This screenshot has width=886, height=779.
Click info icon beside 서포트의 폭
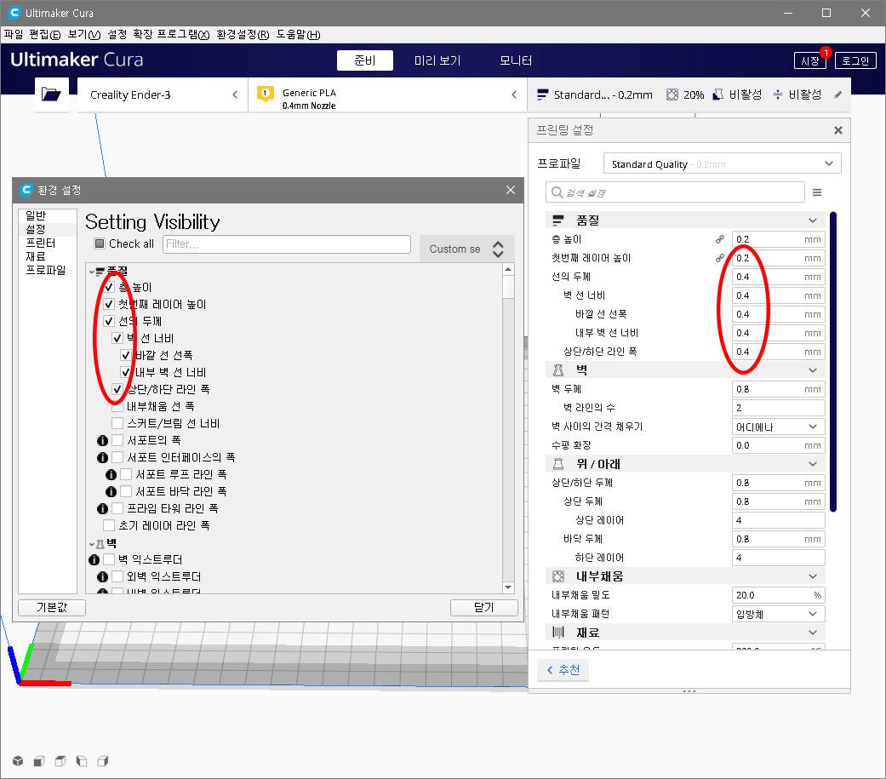point(102,440)
